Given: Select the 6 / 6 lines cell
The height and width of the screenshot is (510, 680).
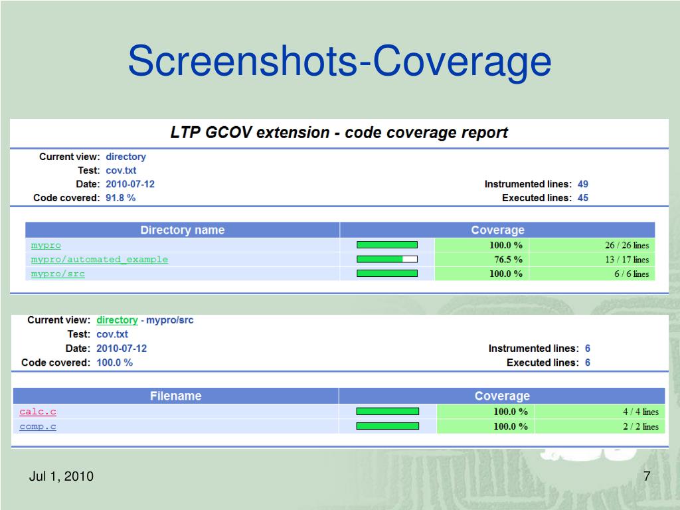Looking at the screenshot, I should click(592, 274).
